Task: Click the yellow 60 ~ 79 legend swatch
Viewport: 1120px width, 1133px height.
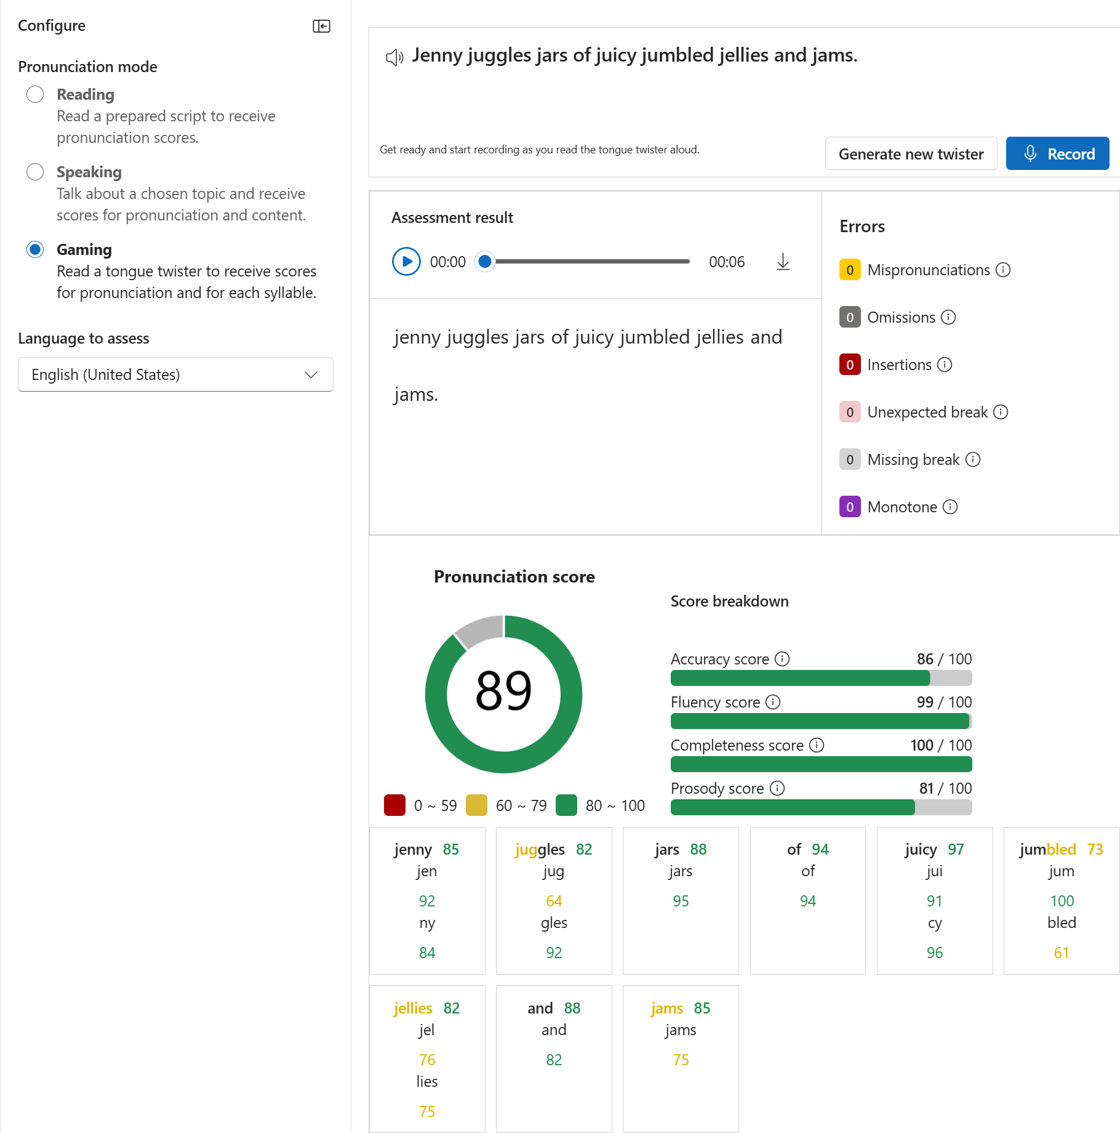Action: [x=476, y=805]
